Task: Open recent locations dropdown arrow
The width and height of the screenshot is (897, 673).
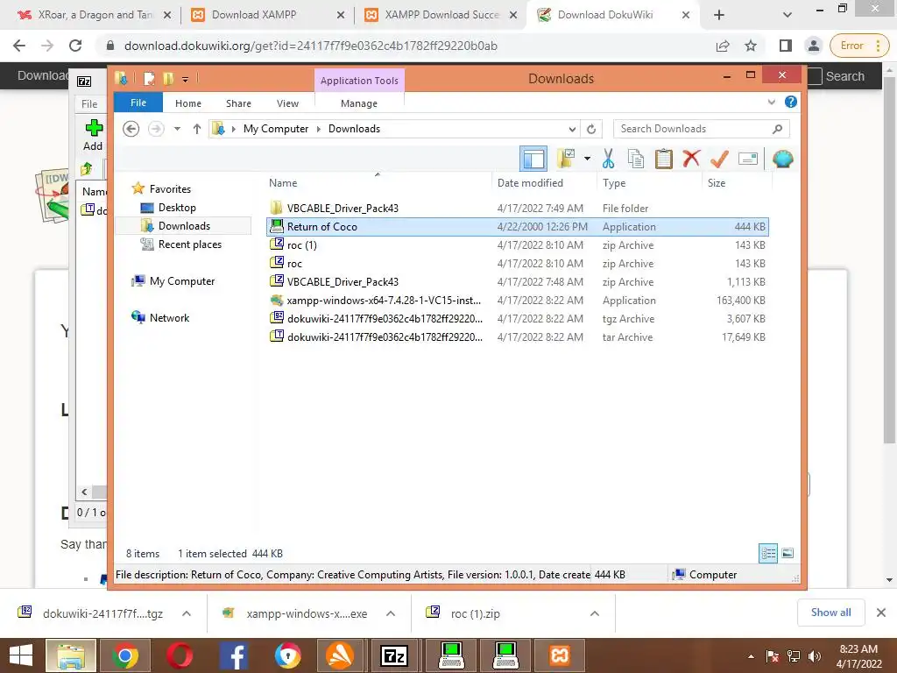Action: pyautogui.click(x=177, y=129)
